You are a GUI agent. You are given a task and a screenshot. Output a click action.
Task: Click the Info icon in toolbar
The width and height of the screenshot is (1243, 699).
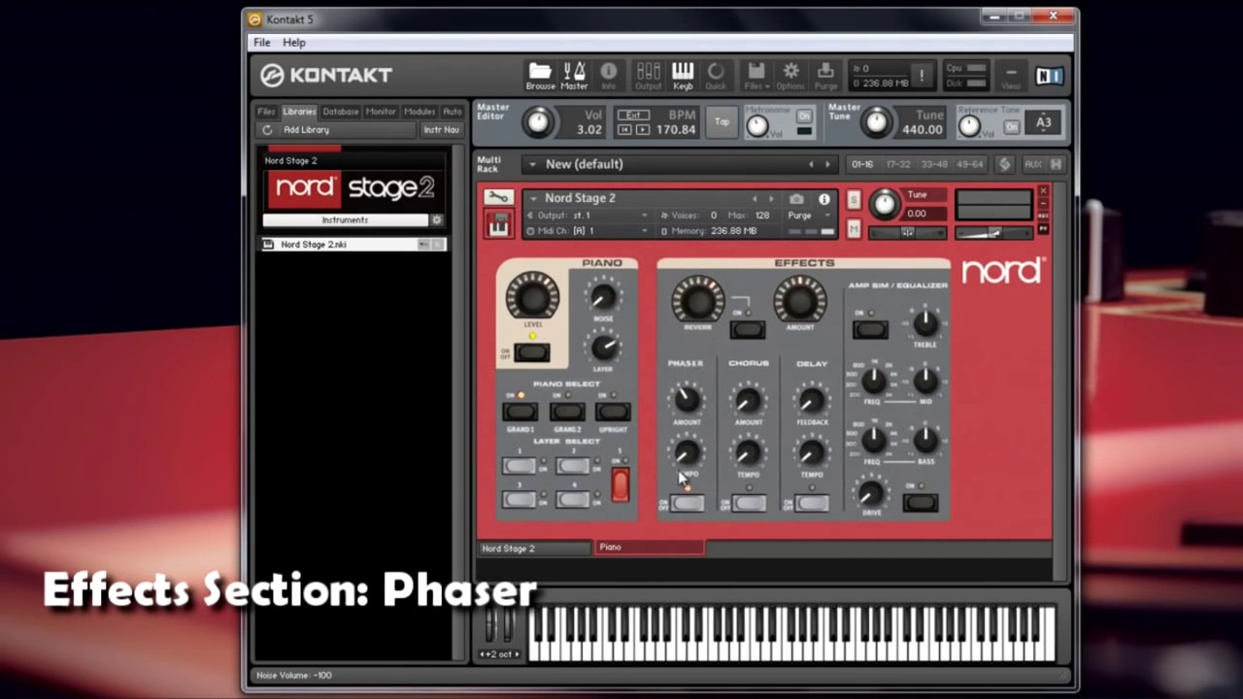[609, 75]
